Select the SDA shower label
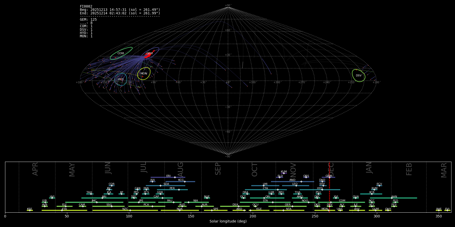 point(166,184)
